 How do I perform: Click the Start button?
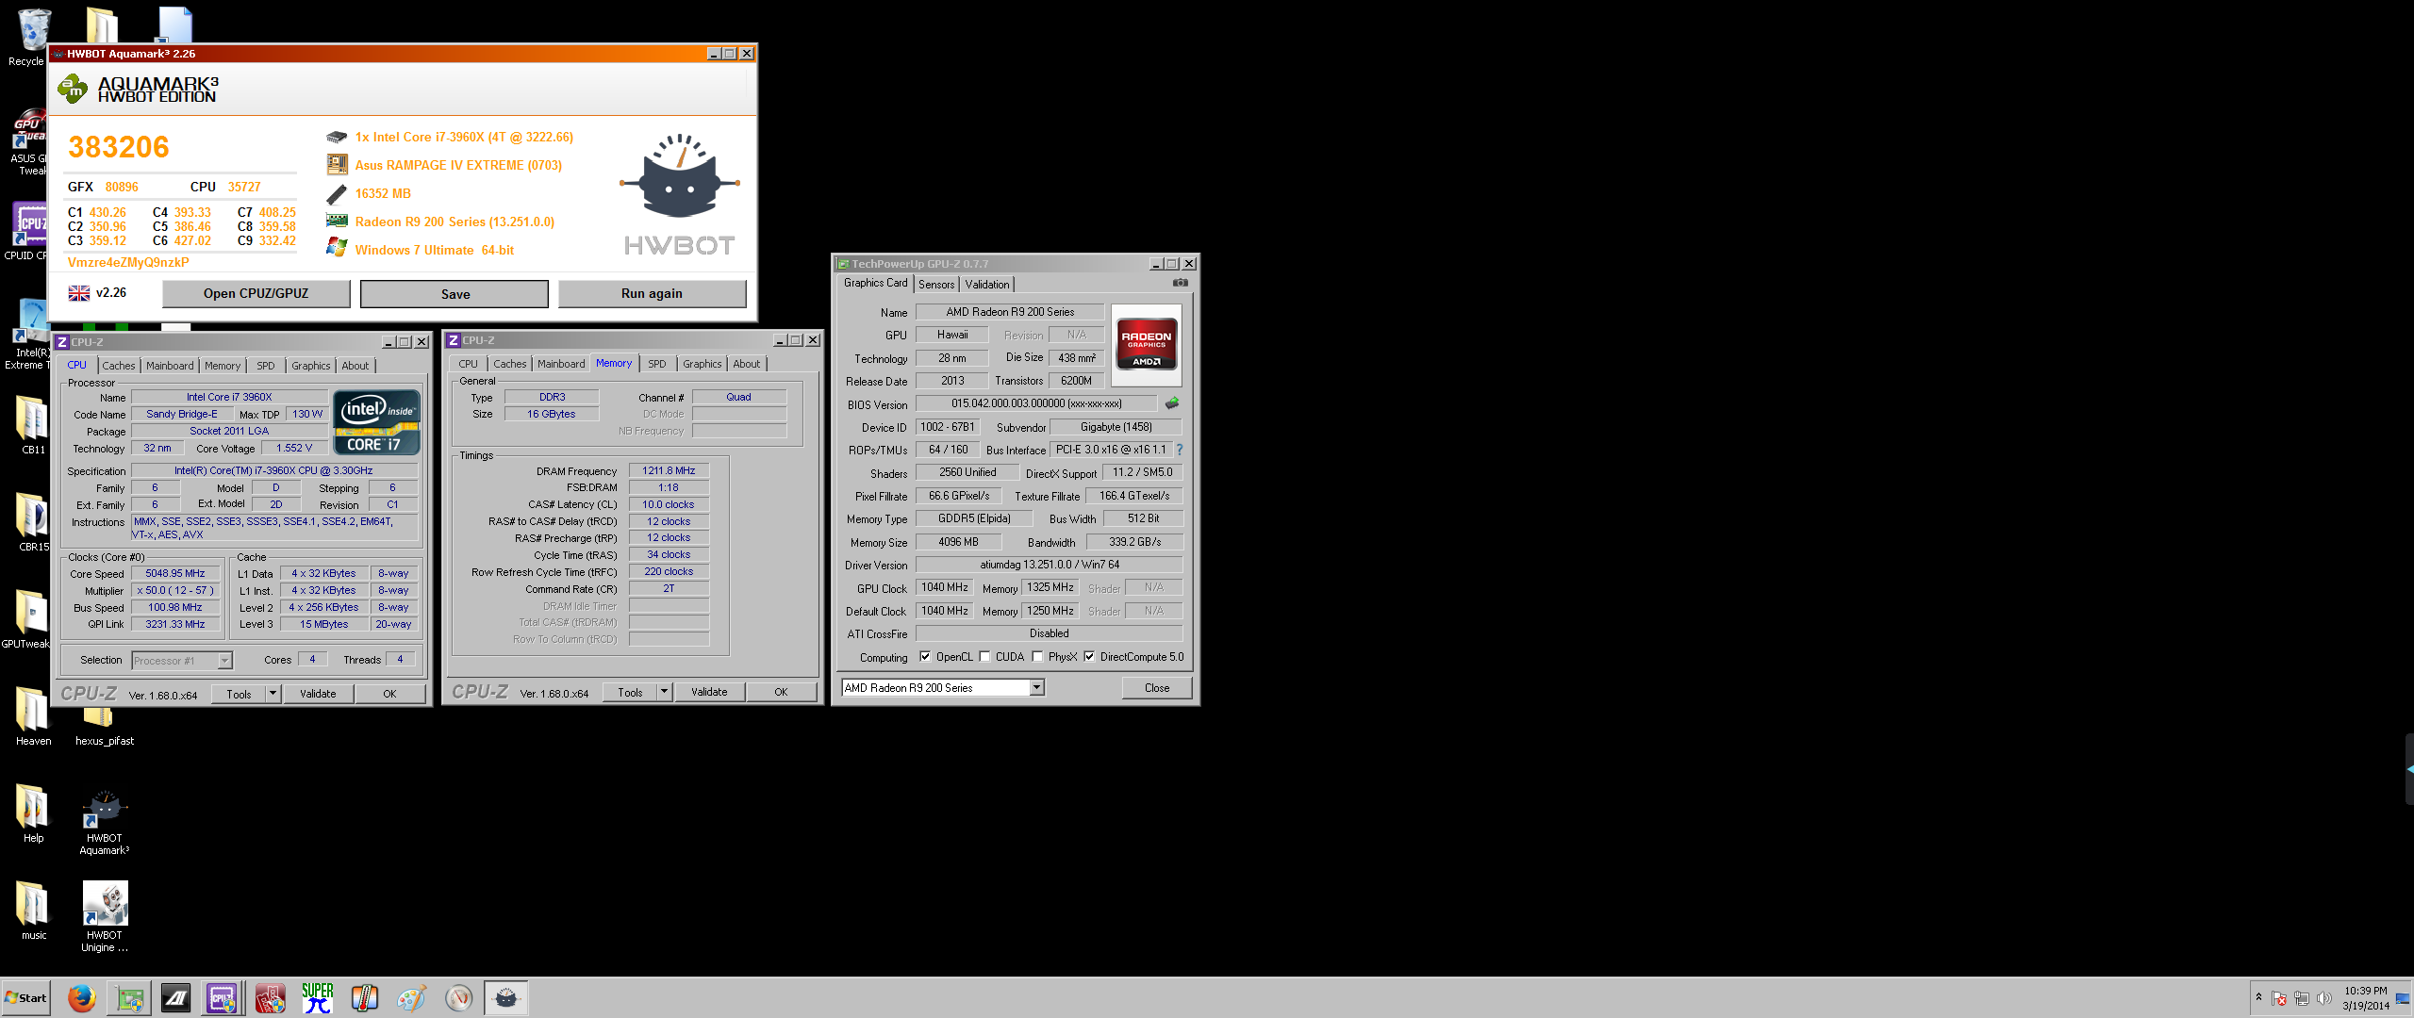(x=26, y=998)
